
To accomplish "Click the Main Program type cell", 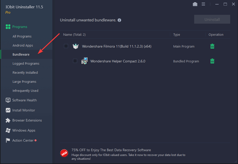I will click(x=184, y=46).
